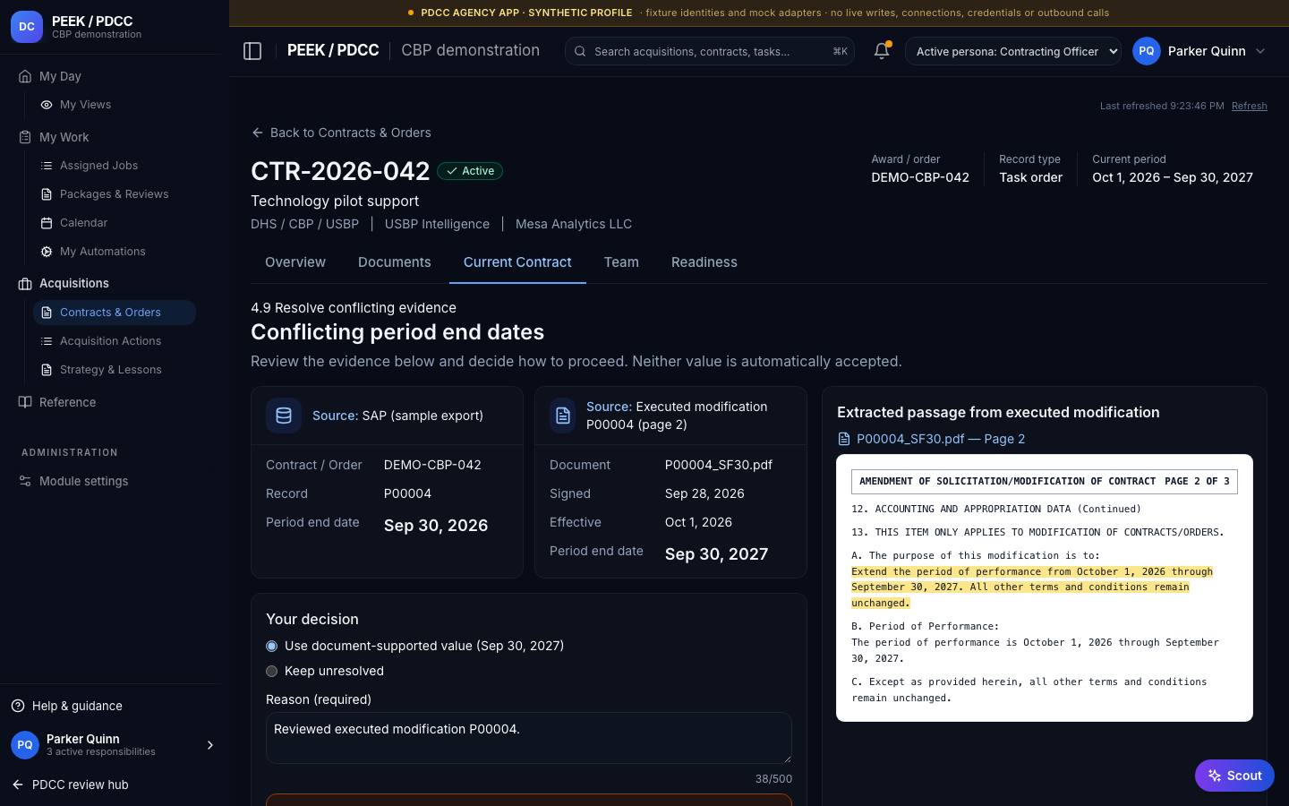Click the executed modification document icon
The width and height of the screenshot is (1289, 806).
[563, 416]
